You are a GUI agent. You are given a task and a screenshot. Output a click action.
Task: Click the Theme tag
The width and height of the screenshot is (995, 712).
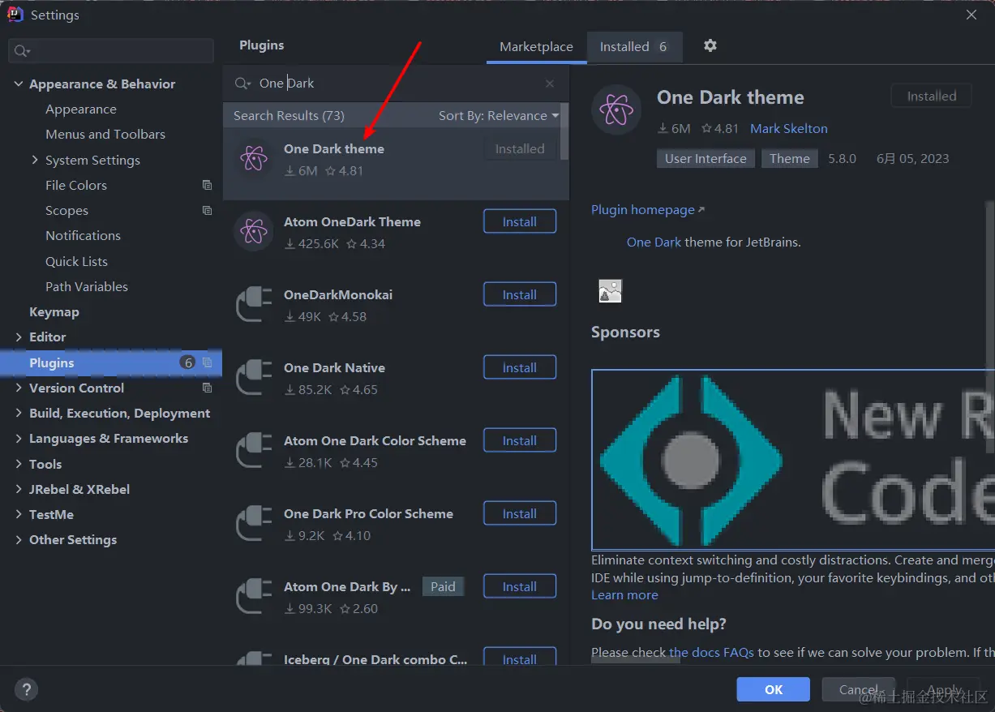(790, 158)
